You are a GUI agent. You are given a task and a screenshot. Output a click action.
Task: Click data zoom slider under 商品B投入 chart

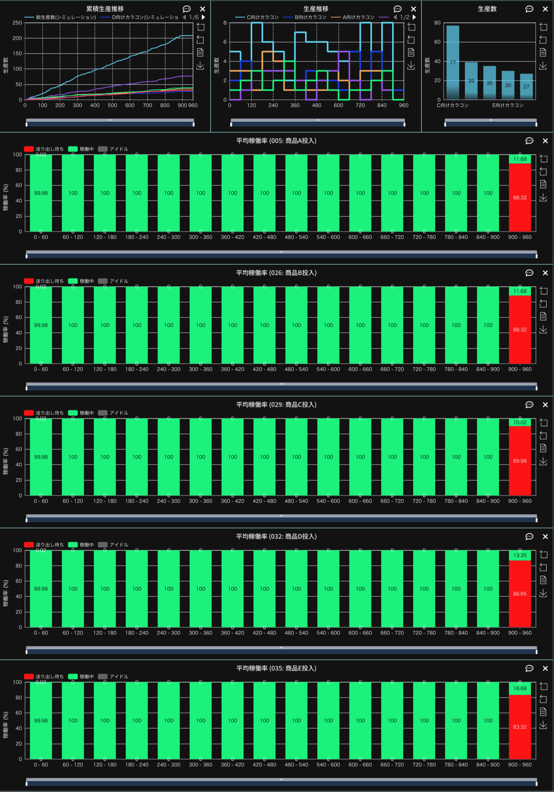(281, 386)
